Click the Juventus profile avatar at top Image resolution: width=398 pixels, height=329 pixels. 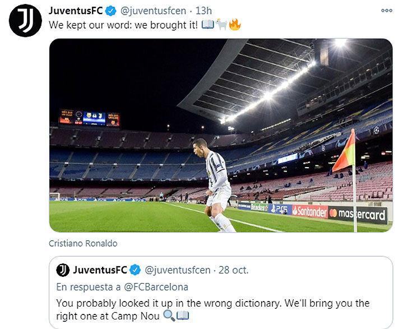25,20
